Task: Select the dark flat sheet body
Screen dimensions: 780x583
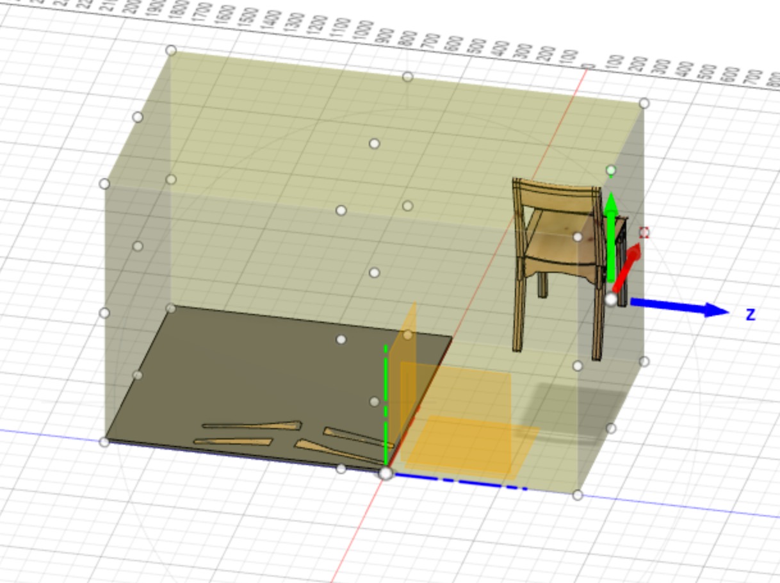Action: (x=256, y=372)
